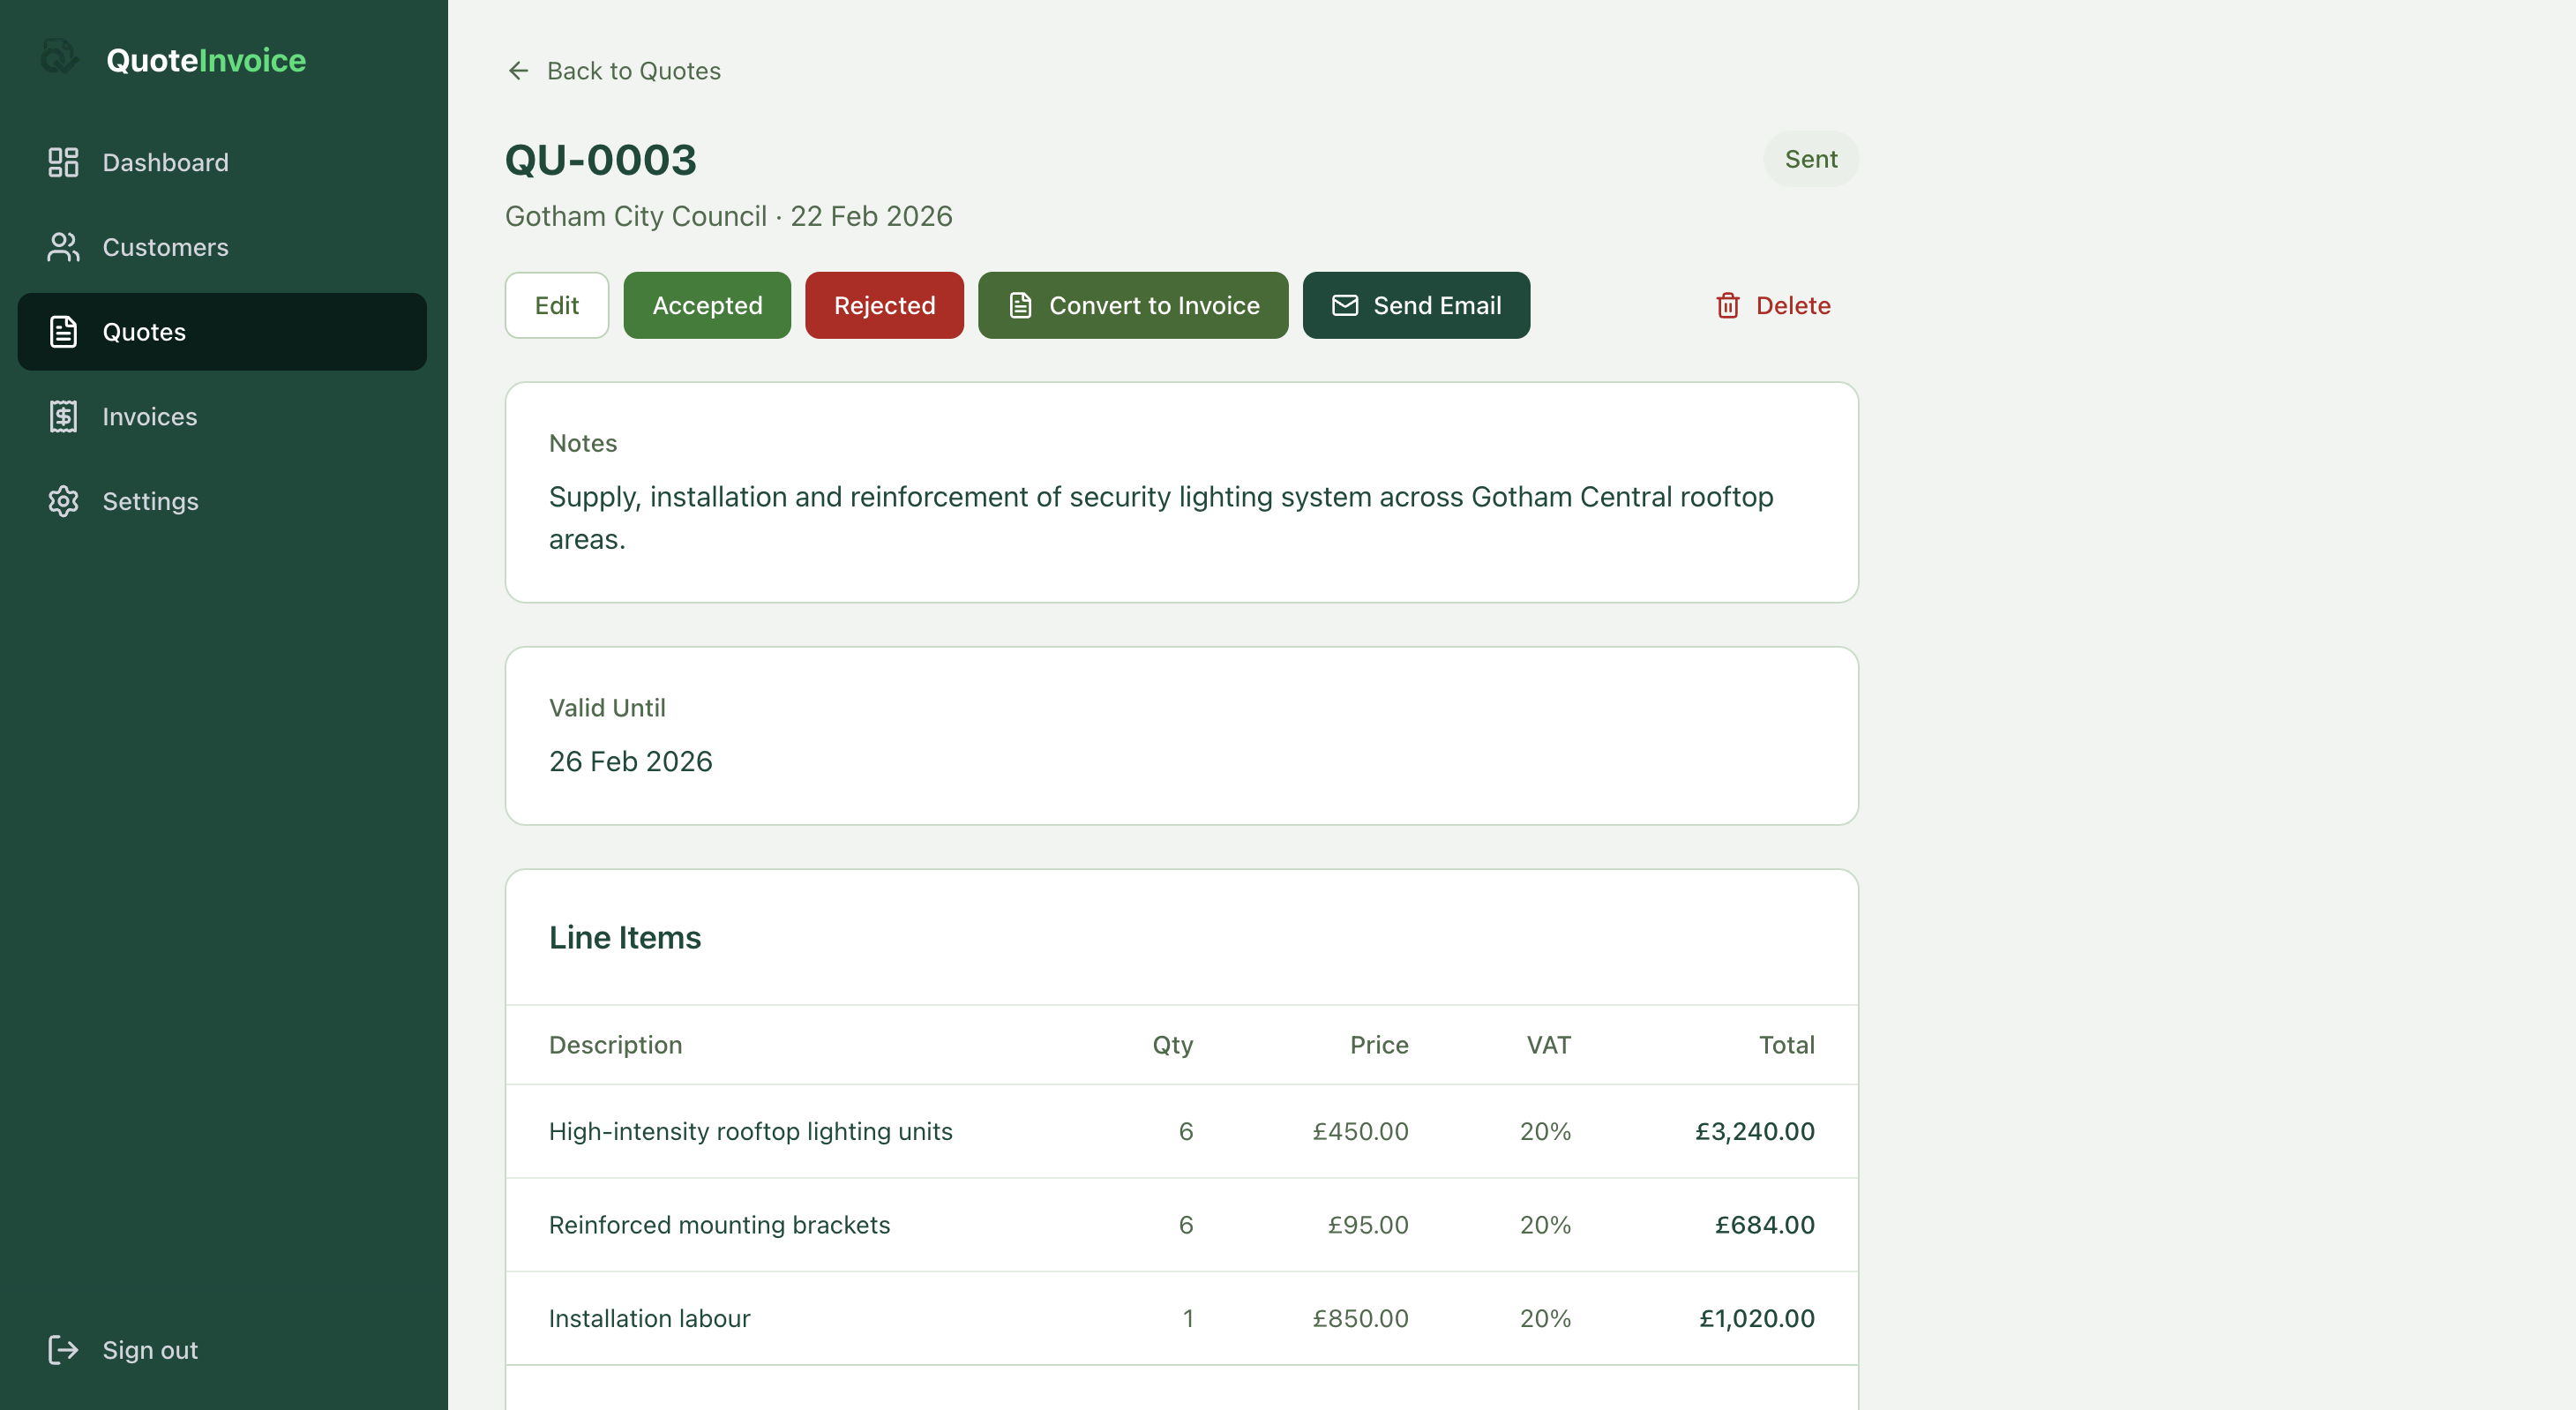Viewport: 2576px width, 1410px height.
Task: Click the Sign out arrow icon
Action: point(63,1349)
